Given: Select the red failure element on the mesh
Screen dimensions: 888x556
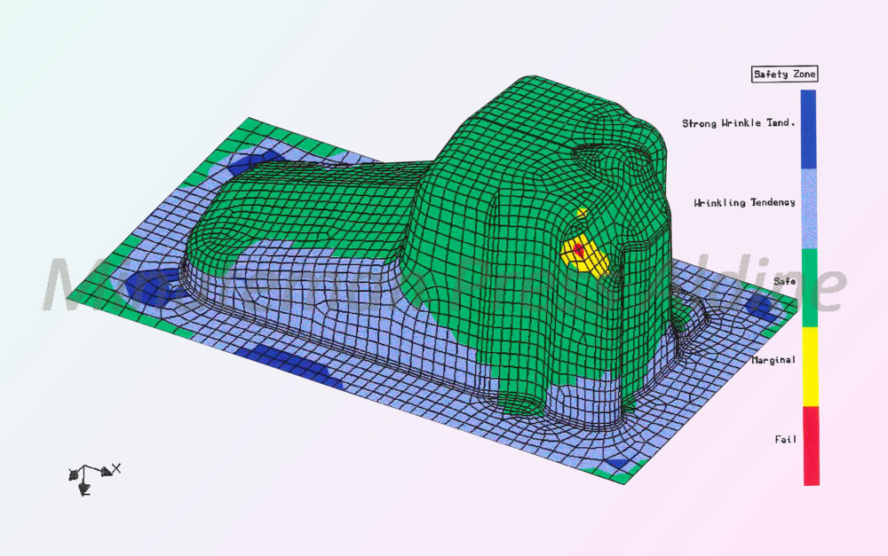Looking at the screenshot, I should pyautogui.click(x=579, y=252).
